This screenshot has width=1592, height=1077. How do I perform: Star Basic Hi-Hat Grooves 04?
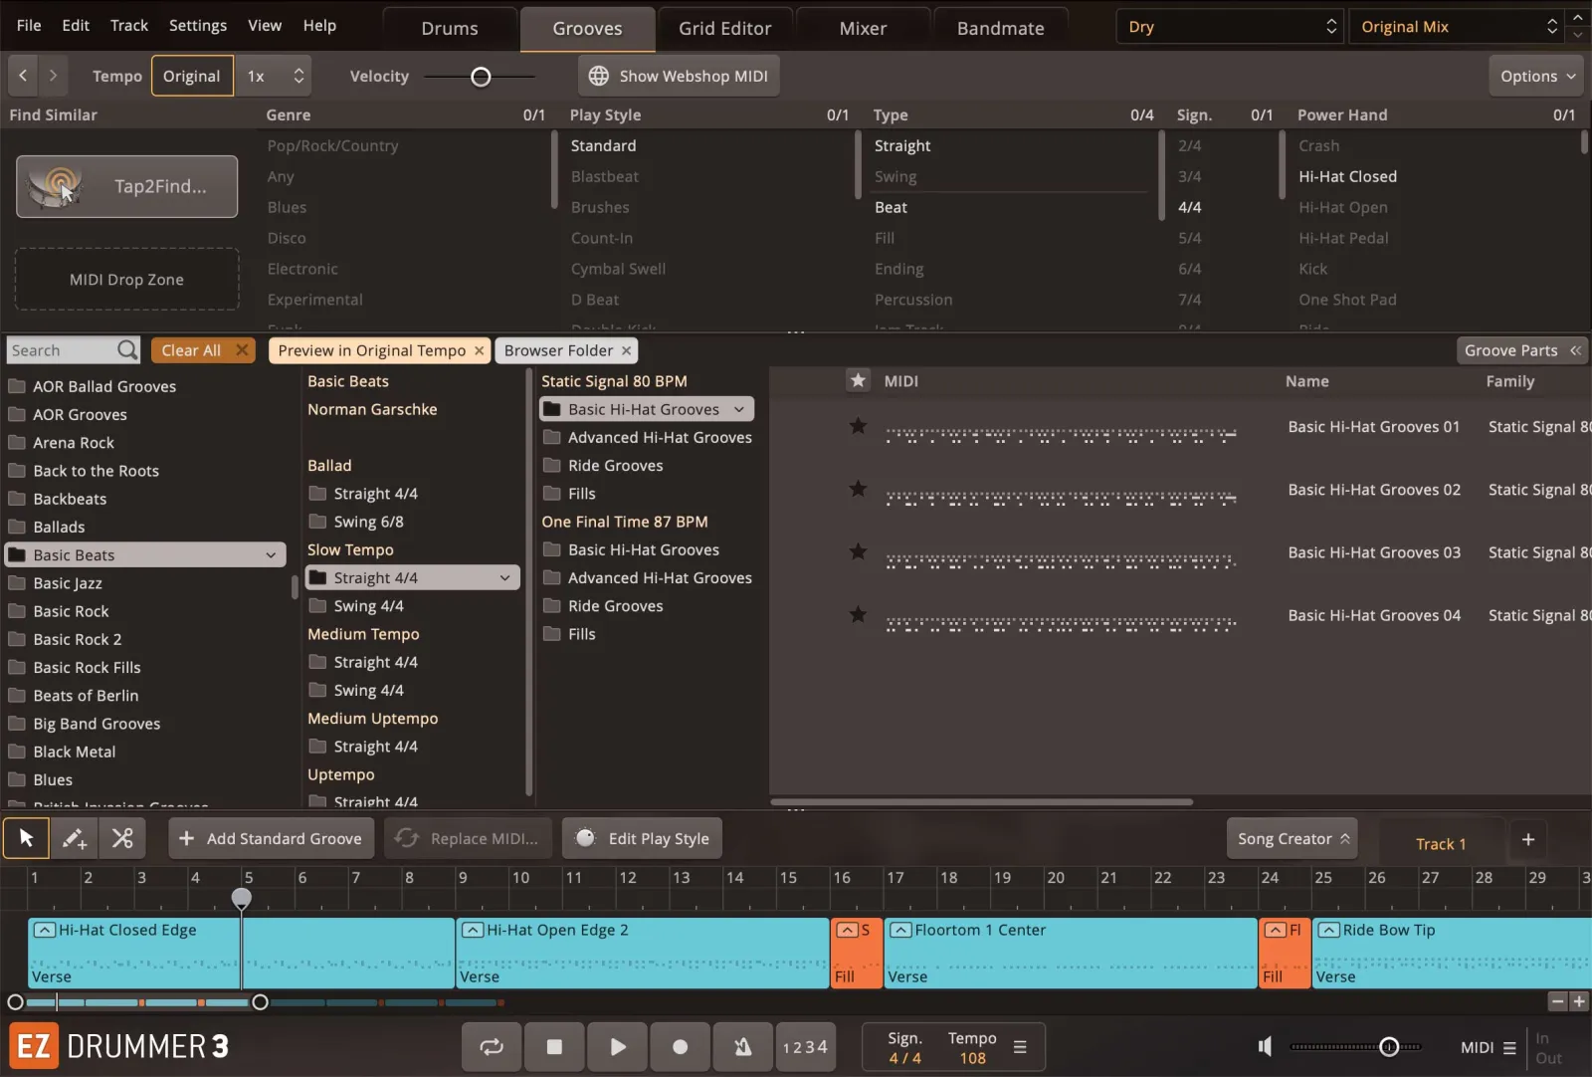pyautogui.click(x=858, y=615)
